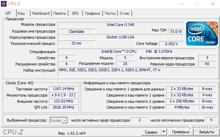This screenshot has width=220, height=137.
Task: Switch to the Память tab
Action: click(60, 13)
